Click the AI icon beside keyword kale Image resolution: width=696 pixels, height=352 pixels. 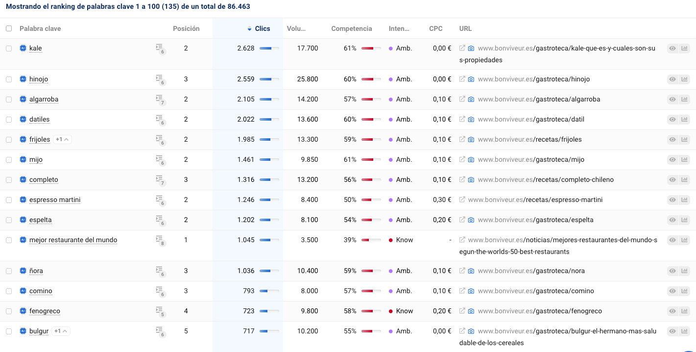pyautogui.click(x=23, y=48)
